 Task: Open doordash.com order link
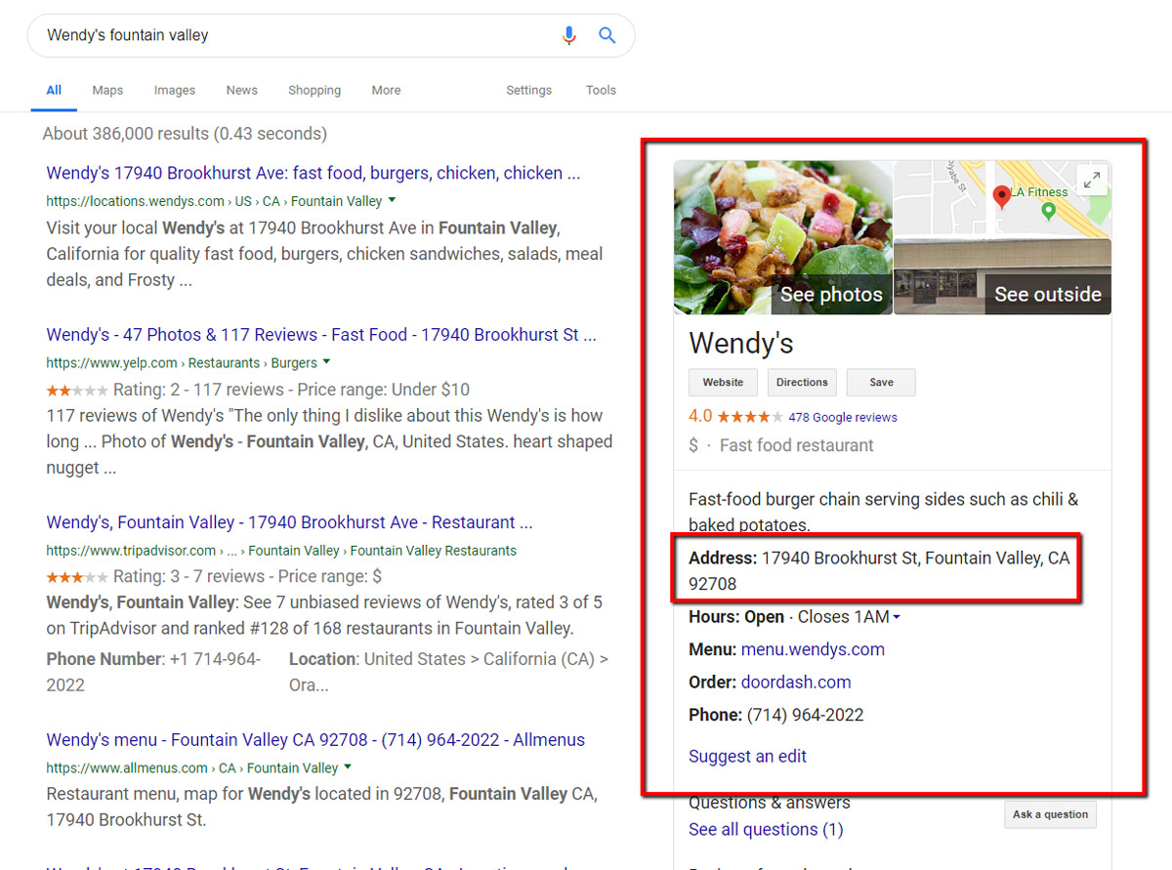[x=796, y=682]
